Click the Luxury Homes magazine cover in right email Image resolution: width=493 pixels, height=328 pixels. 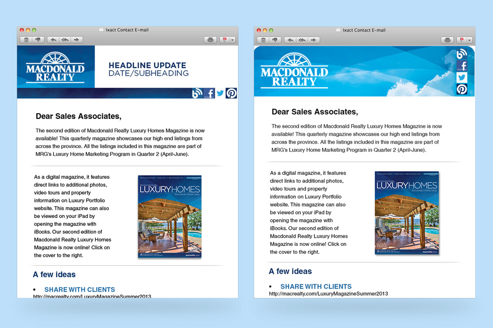coord(407,213)
